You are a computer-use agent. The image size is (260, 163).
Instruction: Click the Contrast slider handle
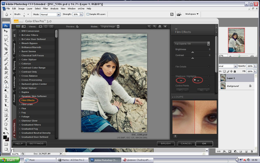192,58
